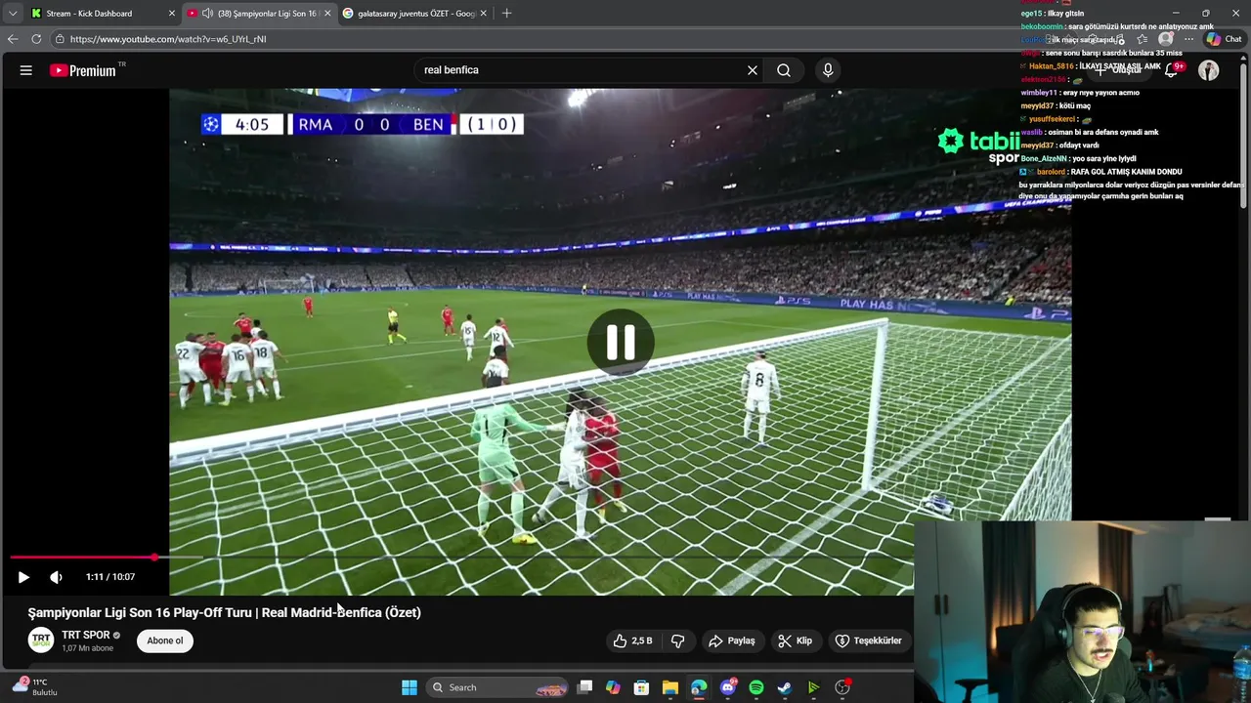
Task: Open the tab search dropdown arrow
Action: [13, 14]
